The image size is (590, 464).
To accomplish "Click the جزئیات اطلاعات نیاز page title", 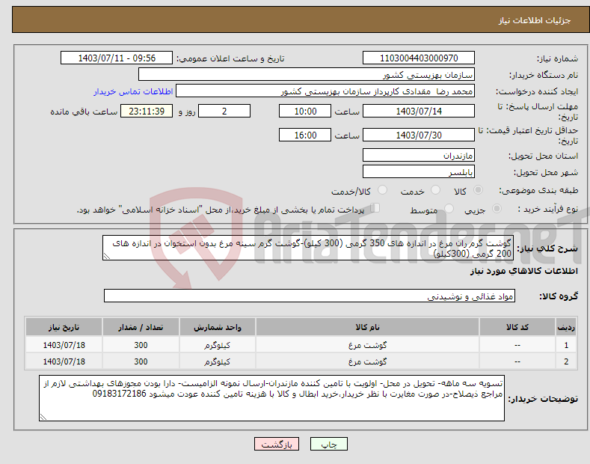I will tap(535, 20).
